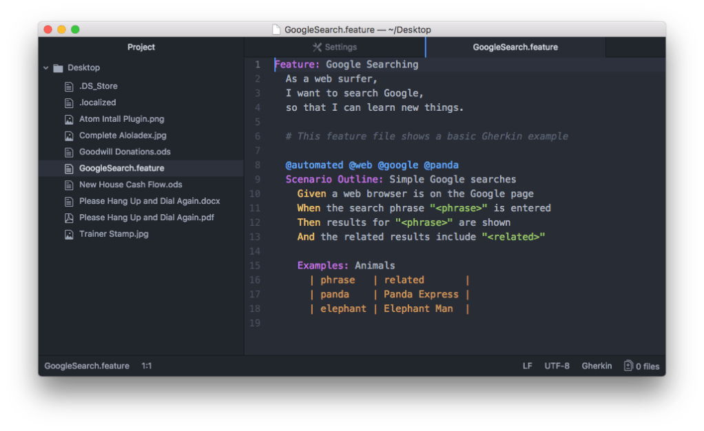Click the Git branch icon in the status bar
The width and height of the screenshot is (704, 431).
click(x=628, y=366)
